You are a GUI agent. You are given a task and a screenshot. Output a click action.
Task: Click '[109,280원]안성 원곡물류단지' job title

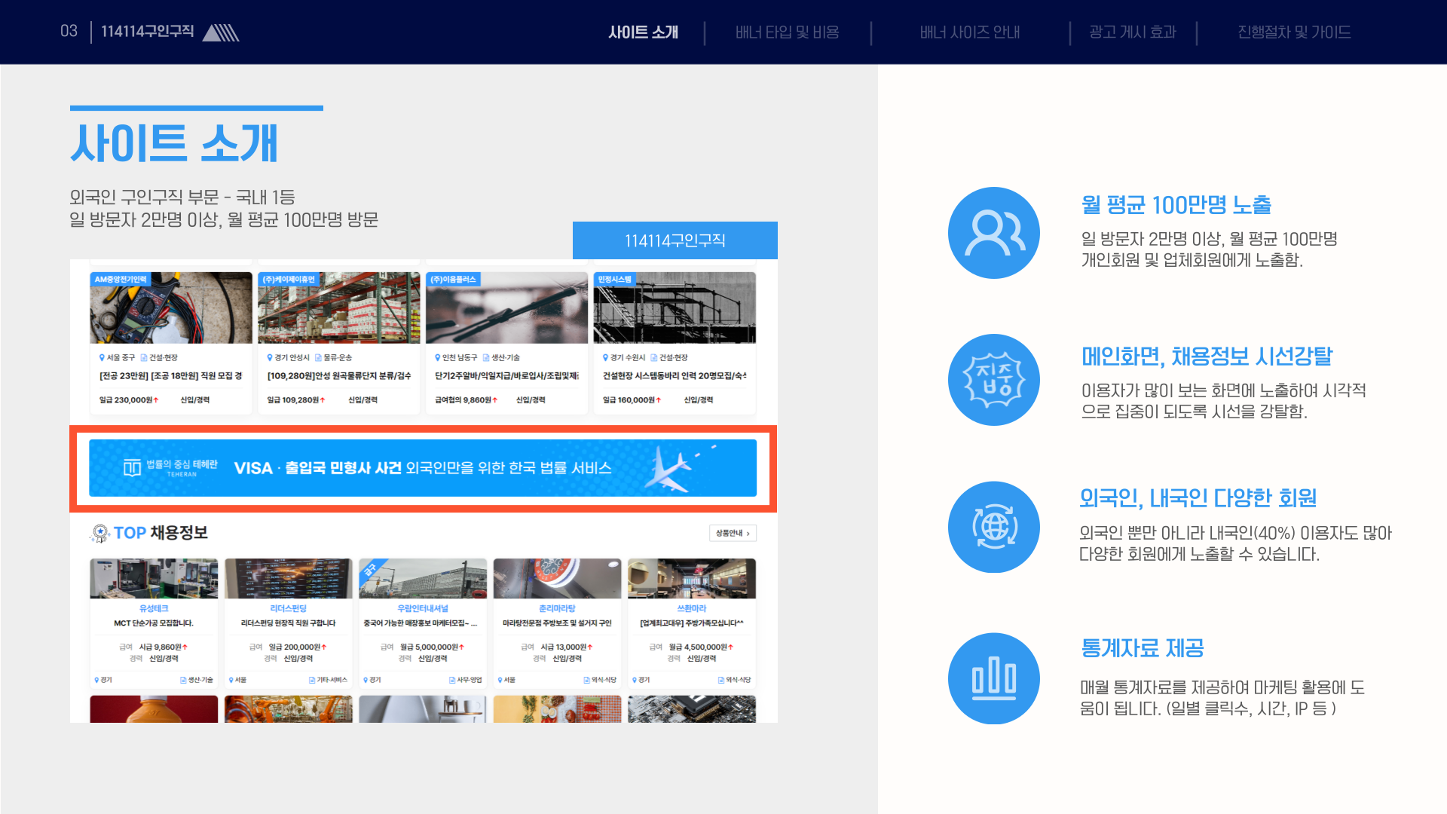(x=339, y=375)
